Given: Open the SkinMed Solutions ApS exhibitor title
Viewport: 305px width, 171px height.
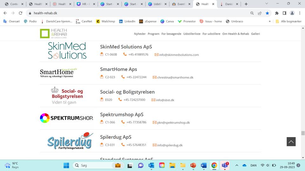Looking at the screenshot, I should [x=126, y=47].
